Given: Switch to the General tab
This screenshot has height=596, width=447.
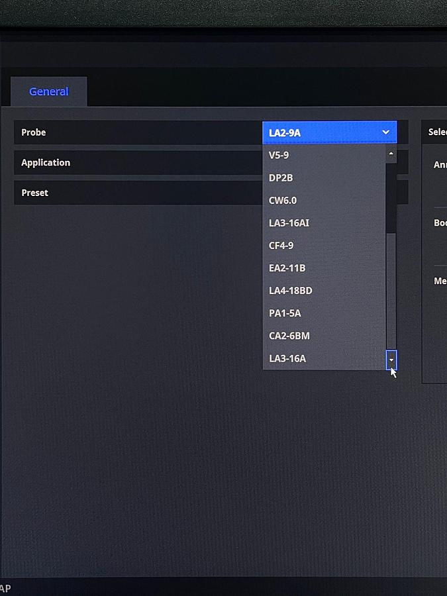Looking at the screenshot, I should click(x=48, y=92).
